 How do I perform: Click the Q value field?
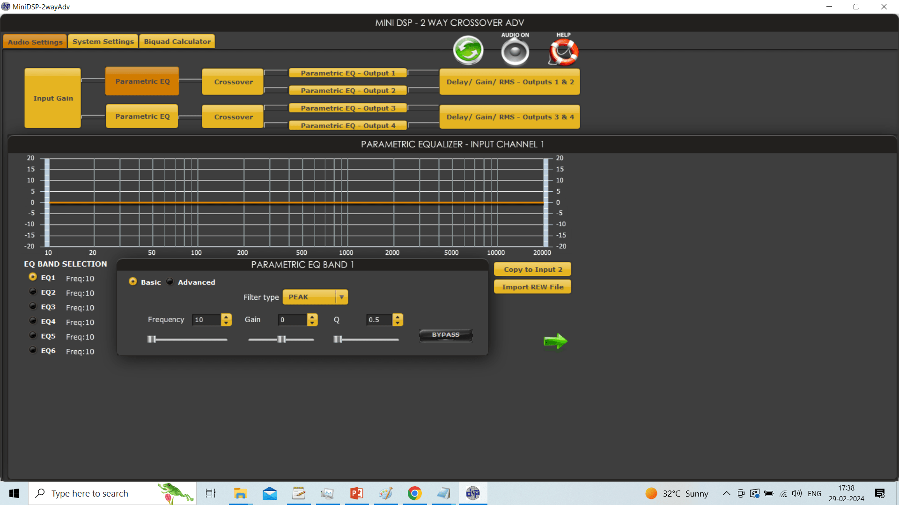(x=378, y=320)
